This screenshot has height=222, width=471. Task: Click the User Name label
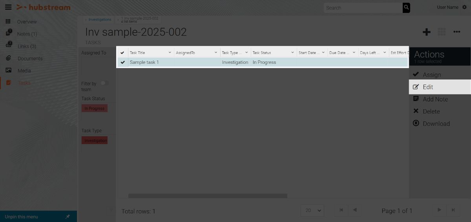pos(447,7)
